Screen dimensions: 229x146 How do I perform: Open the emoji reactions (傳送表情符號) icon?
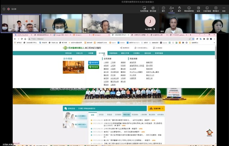(189, 8)
